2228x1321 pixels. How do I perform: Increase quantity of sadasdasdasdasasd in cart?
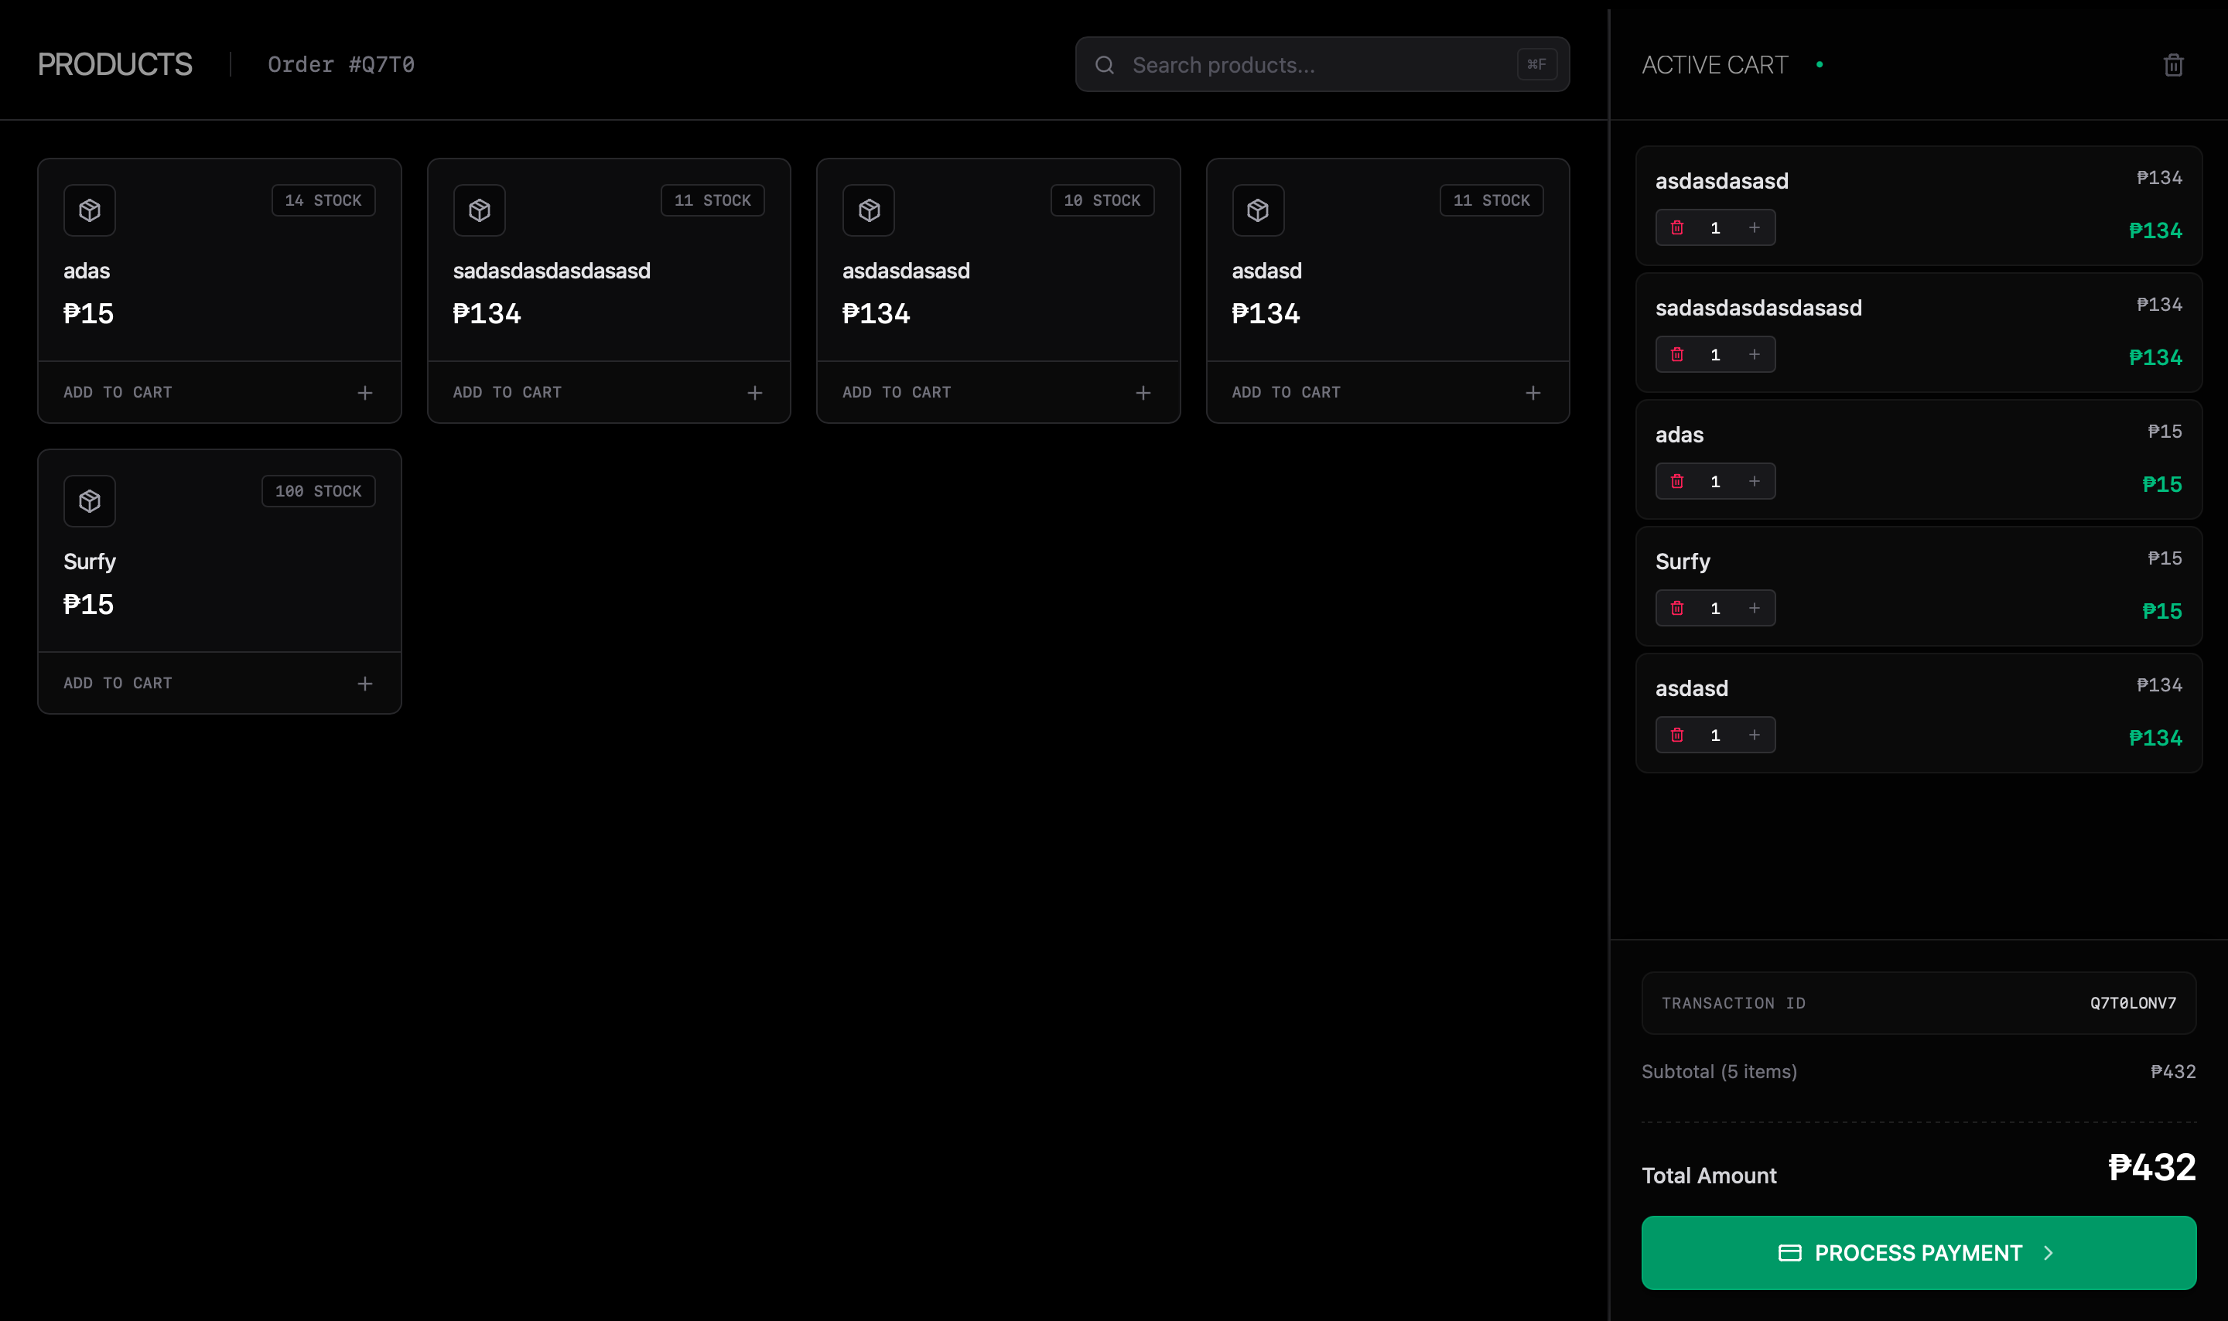(1754, 354)
